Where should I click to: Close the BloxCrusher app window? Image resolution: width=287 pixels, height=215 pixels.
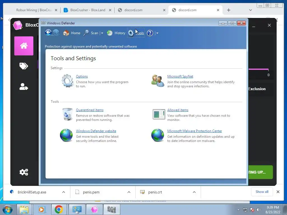(269, 25)
